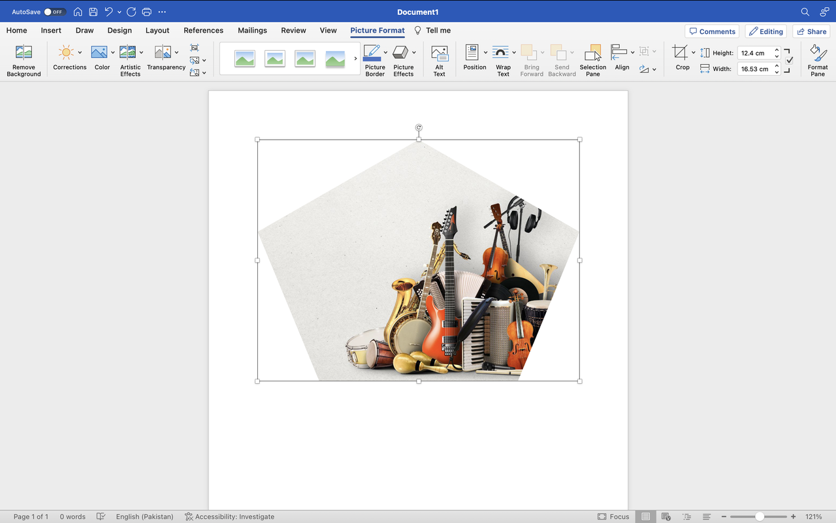Image resolution: width=836 pixels, height=523 pixels.
Task: Switch to the Layout tab
Action: pyautogui.click(x=157, y=30)
